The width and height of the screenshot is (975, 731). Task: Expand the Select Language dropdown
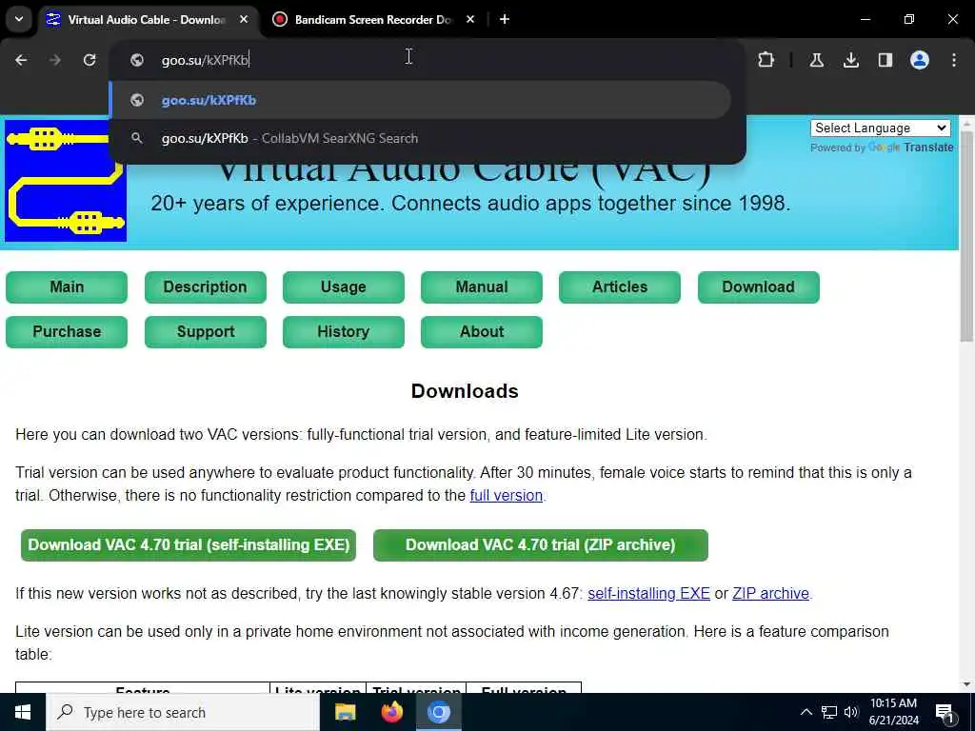click(x=881, y=128)
